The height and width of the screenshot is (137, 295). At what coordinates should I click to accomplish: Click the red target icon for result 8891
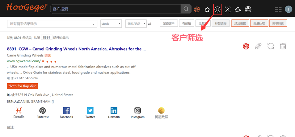tap(246, 46)
